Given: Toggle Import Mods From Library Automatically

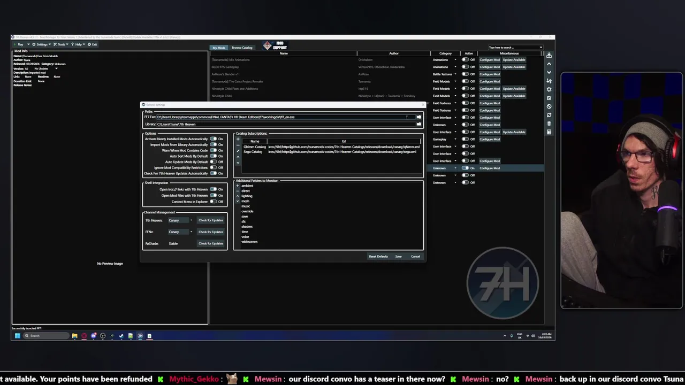Looking at the screenshot, I should click(x=213, y=145).
